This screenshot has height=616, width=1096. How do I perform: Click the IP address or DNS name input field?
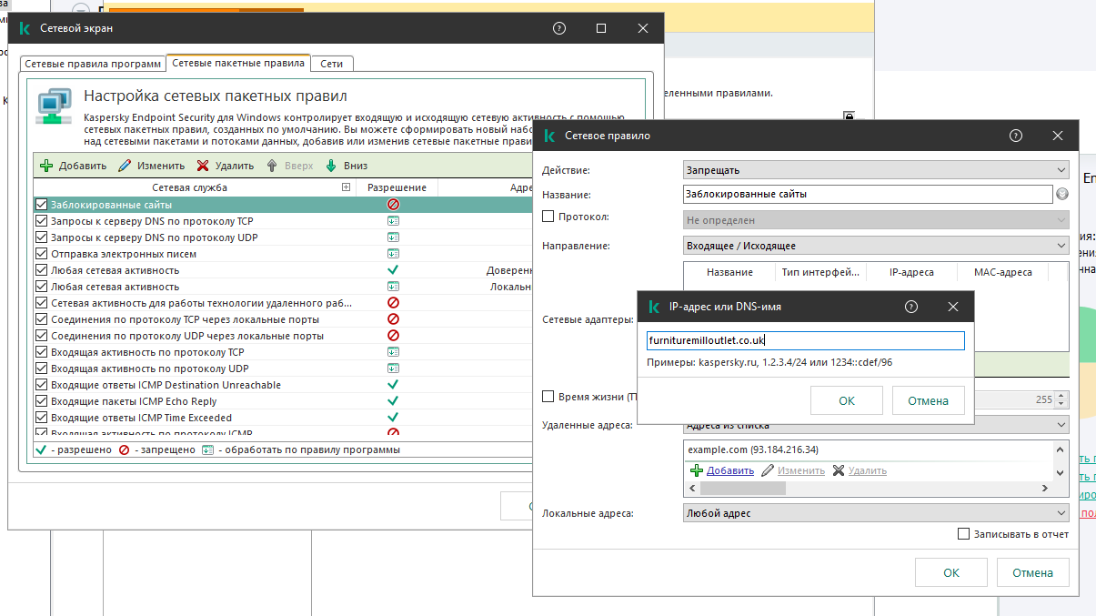[x=805, y=340]
